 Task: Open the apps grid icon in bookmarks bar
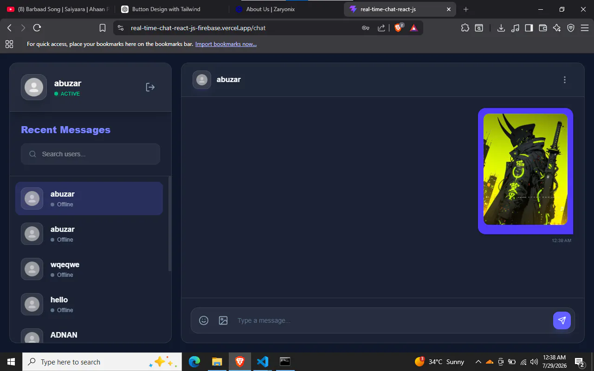click(x=9, y=44)
